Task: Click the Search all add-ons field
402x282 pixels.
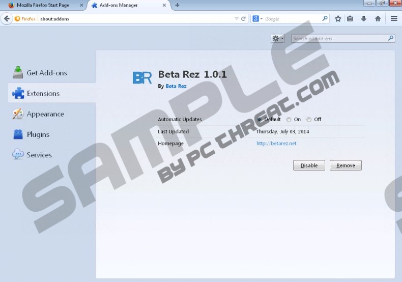Action: coord(339,39)
